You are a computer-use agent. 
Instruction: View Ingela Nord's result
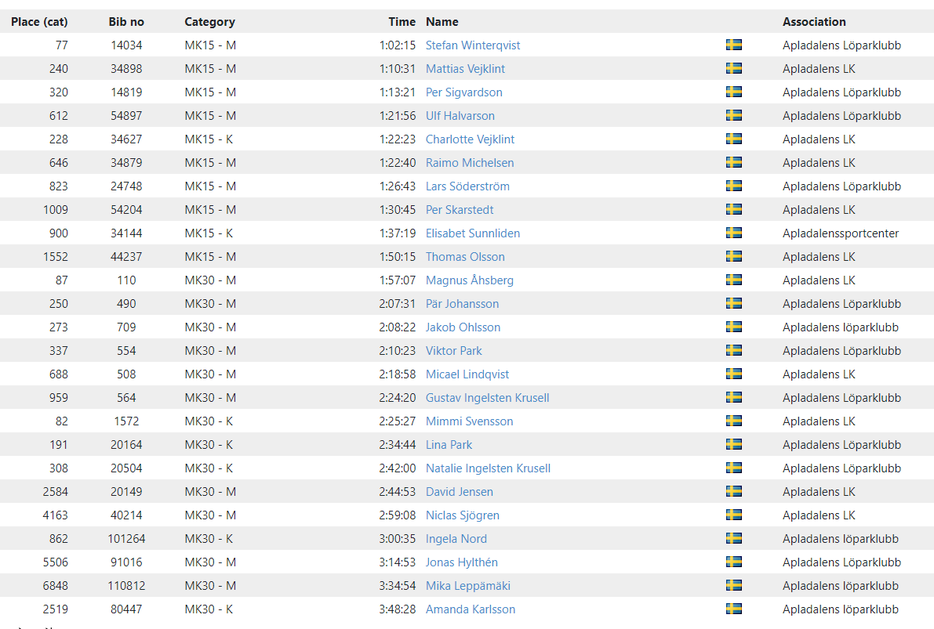click(x=456, y=539)
